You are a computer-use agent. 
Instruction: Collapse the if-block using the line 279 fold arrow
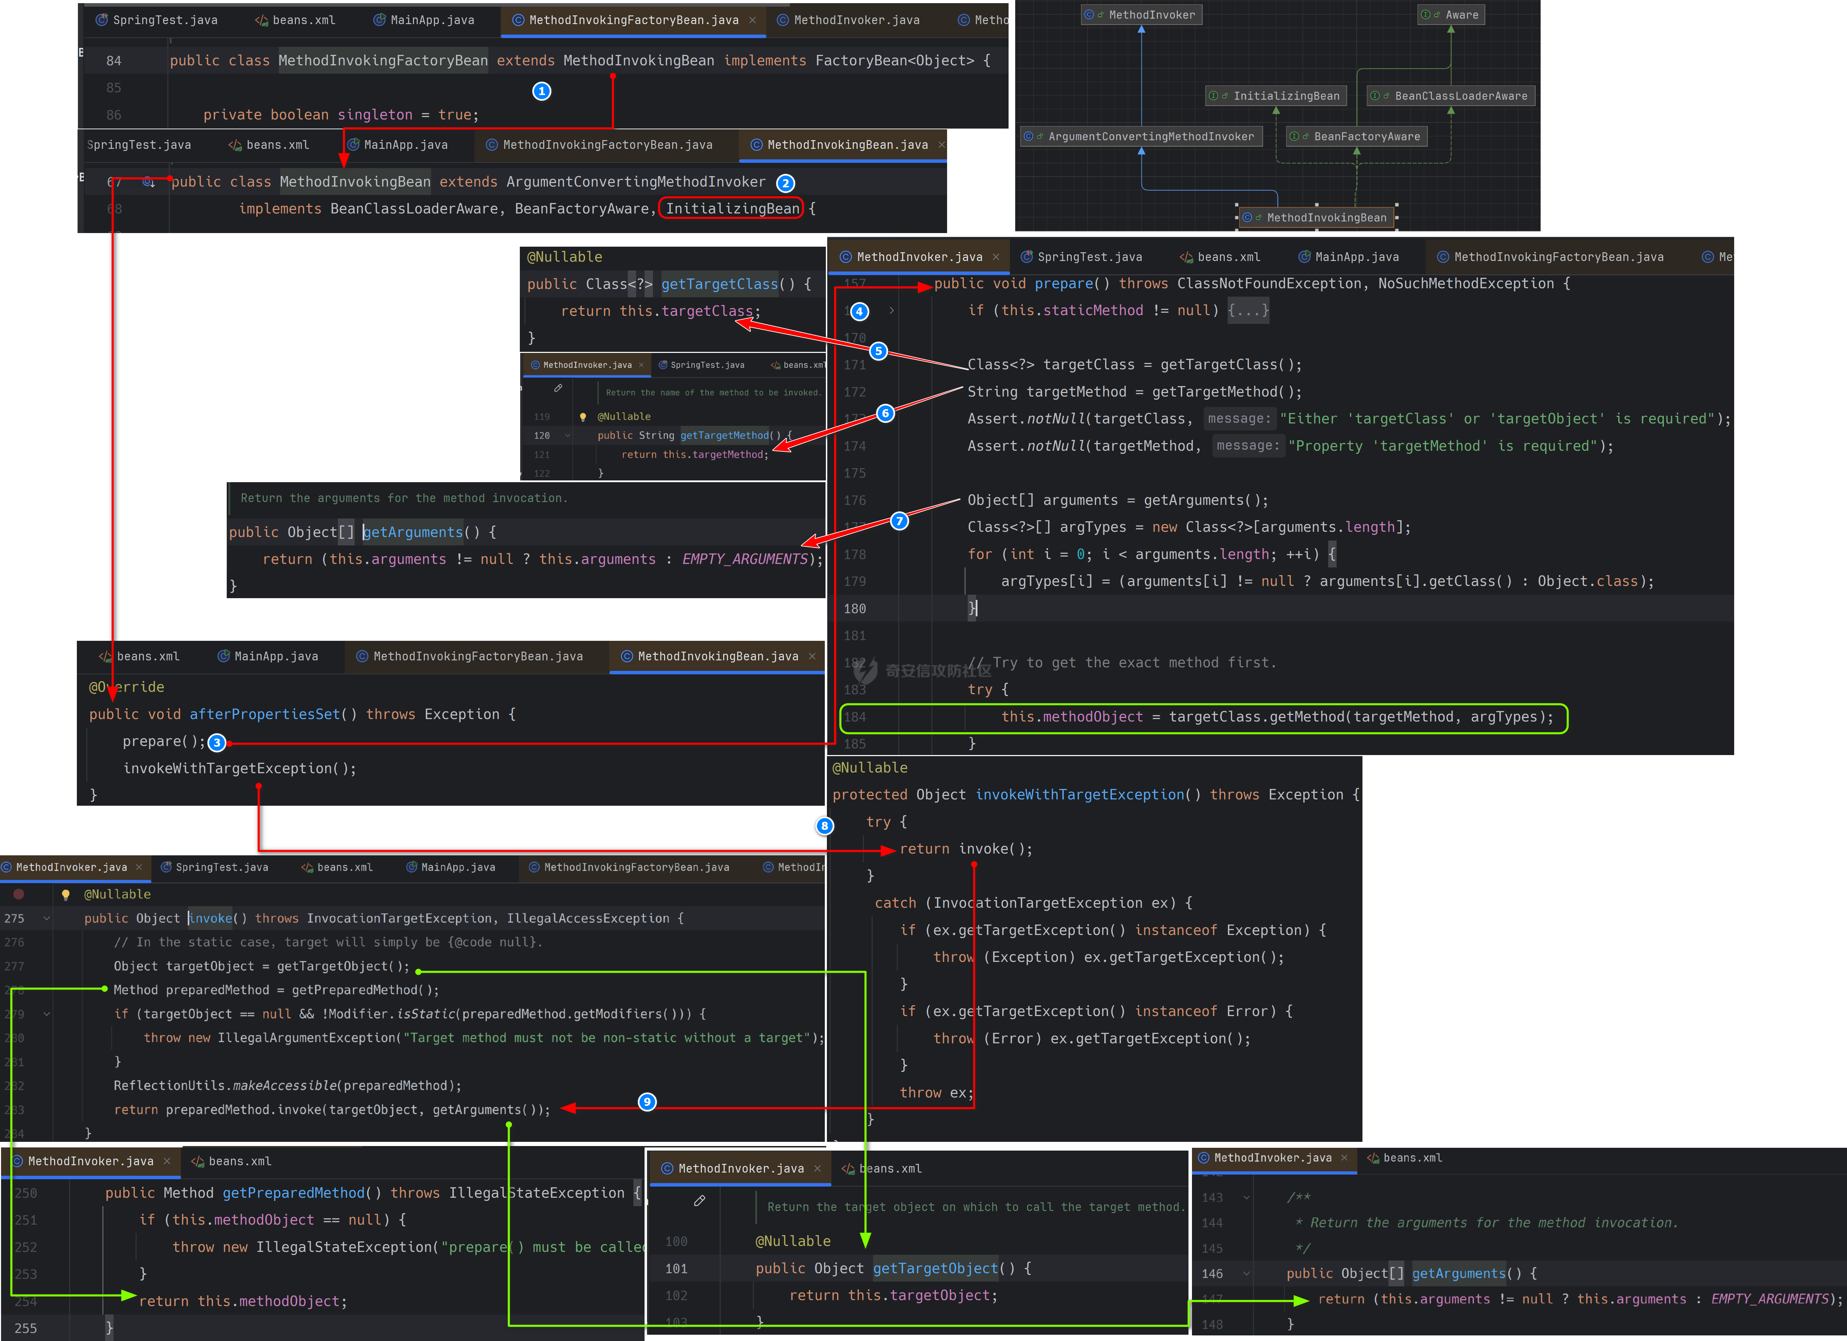point(46,1014)
